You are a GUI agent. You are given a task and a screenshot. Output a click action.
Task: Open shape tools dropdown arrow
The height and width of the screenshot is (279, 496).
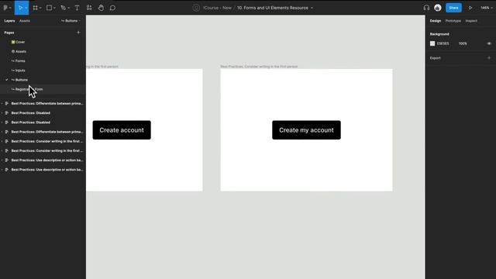pyautogui.click(x=54, y=8)
